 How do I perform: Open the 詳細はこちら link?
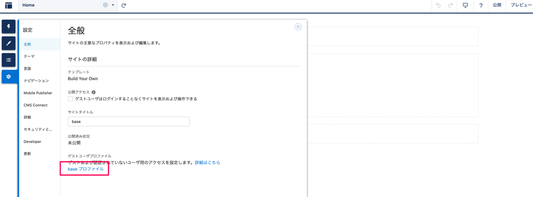(x=207, y=163)
